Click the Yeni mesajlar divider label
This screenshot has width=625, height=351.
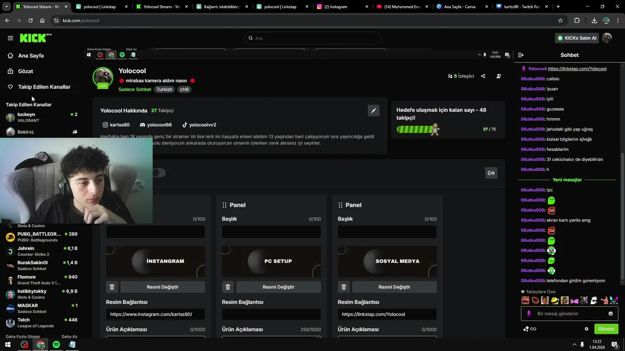pos(567,180)
